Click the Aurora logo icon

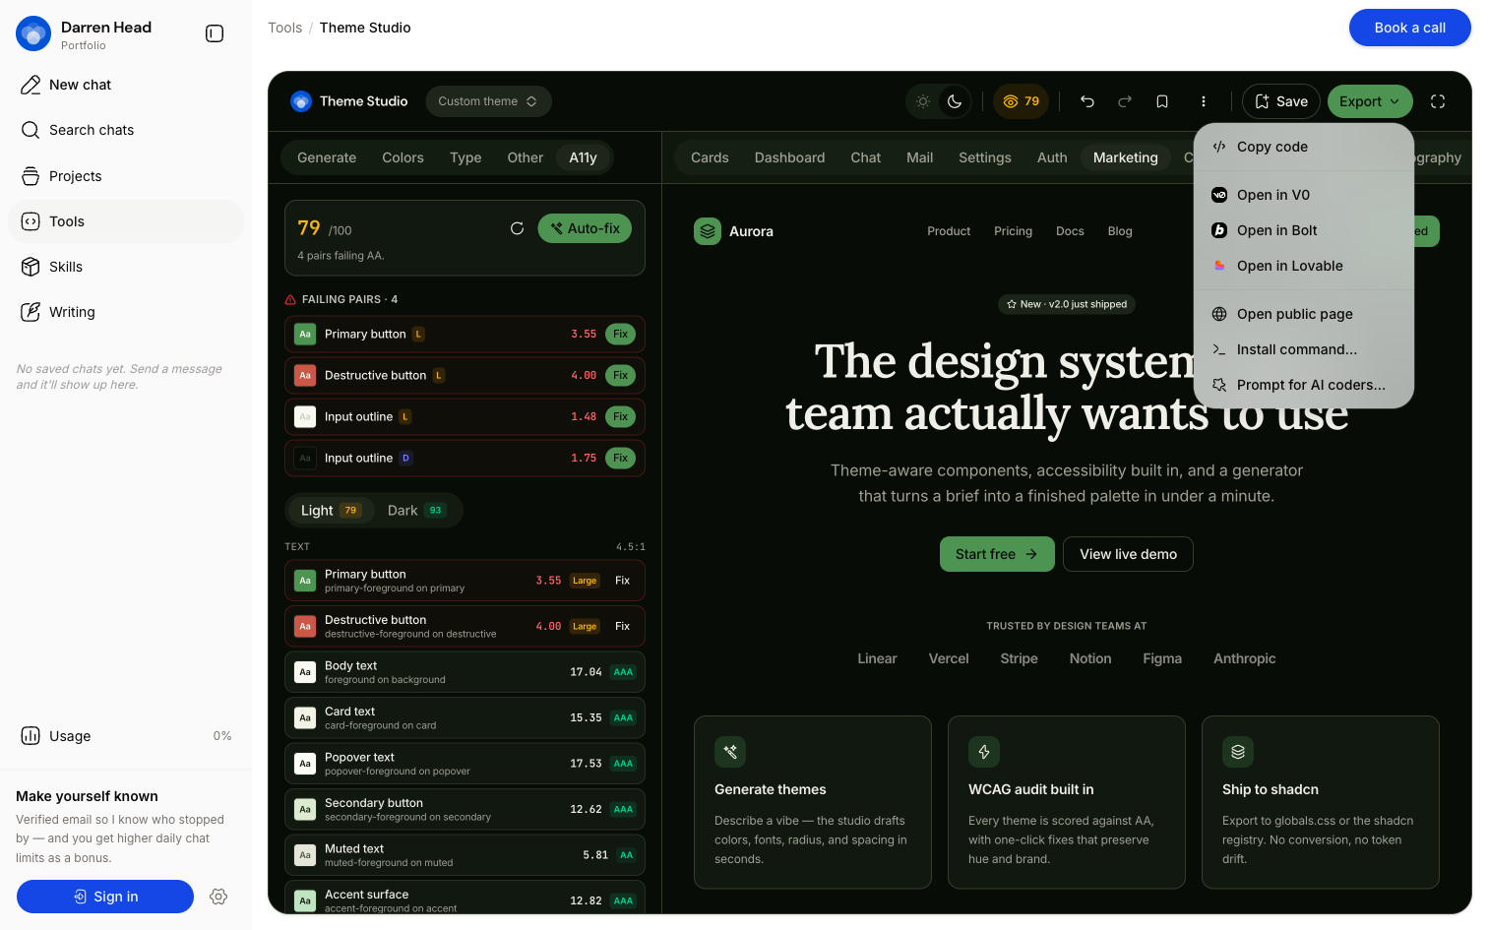click(x=708, y=231)
